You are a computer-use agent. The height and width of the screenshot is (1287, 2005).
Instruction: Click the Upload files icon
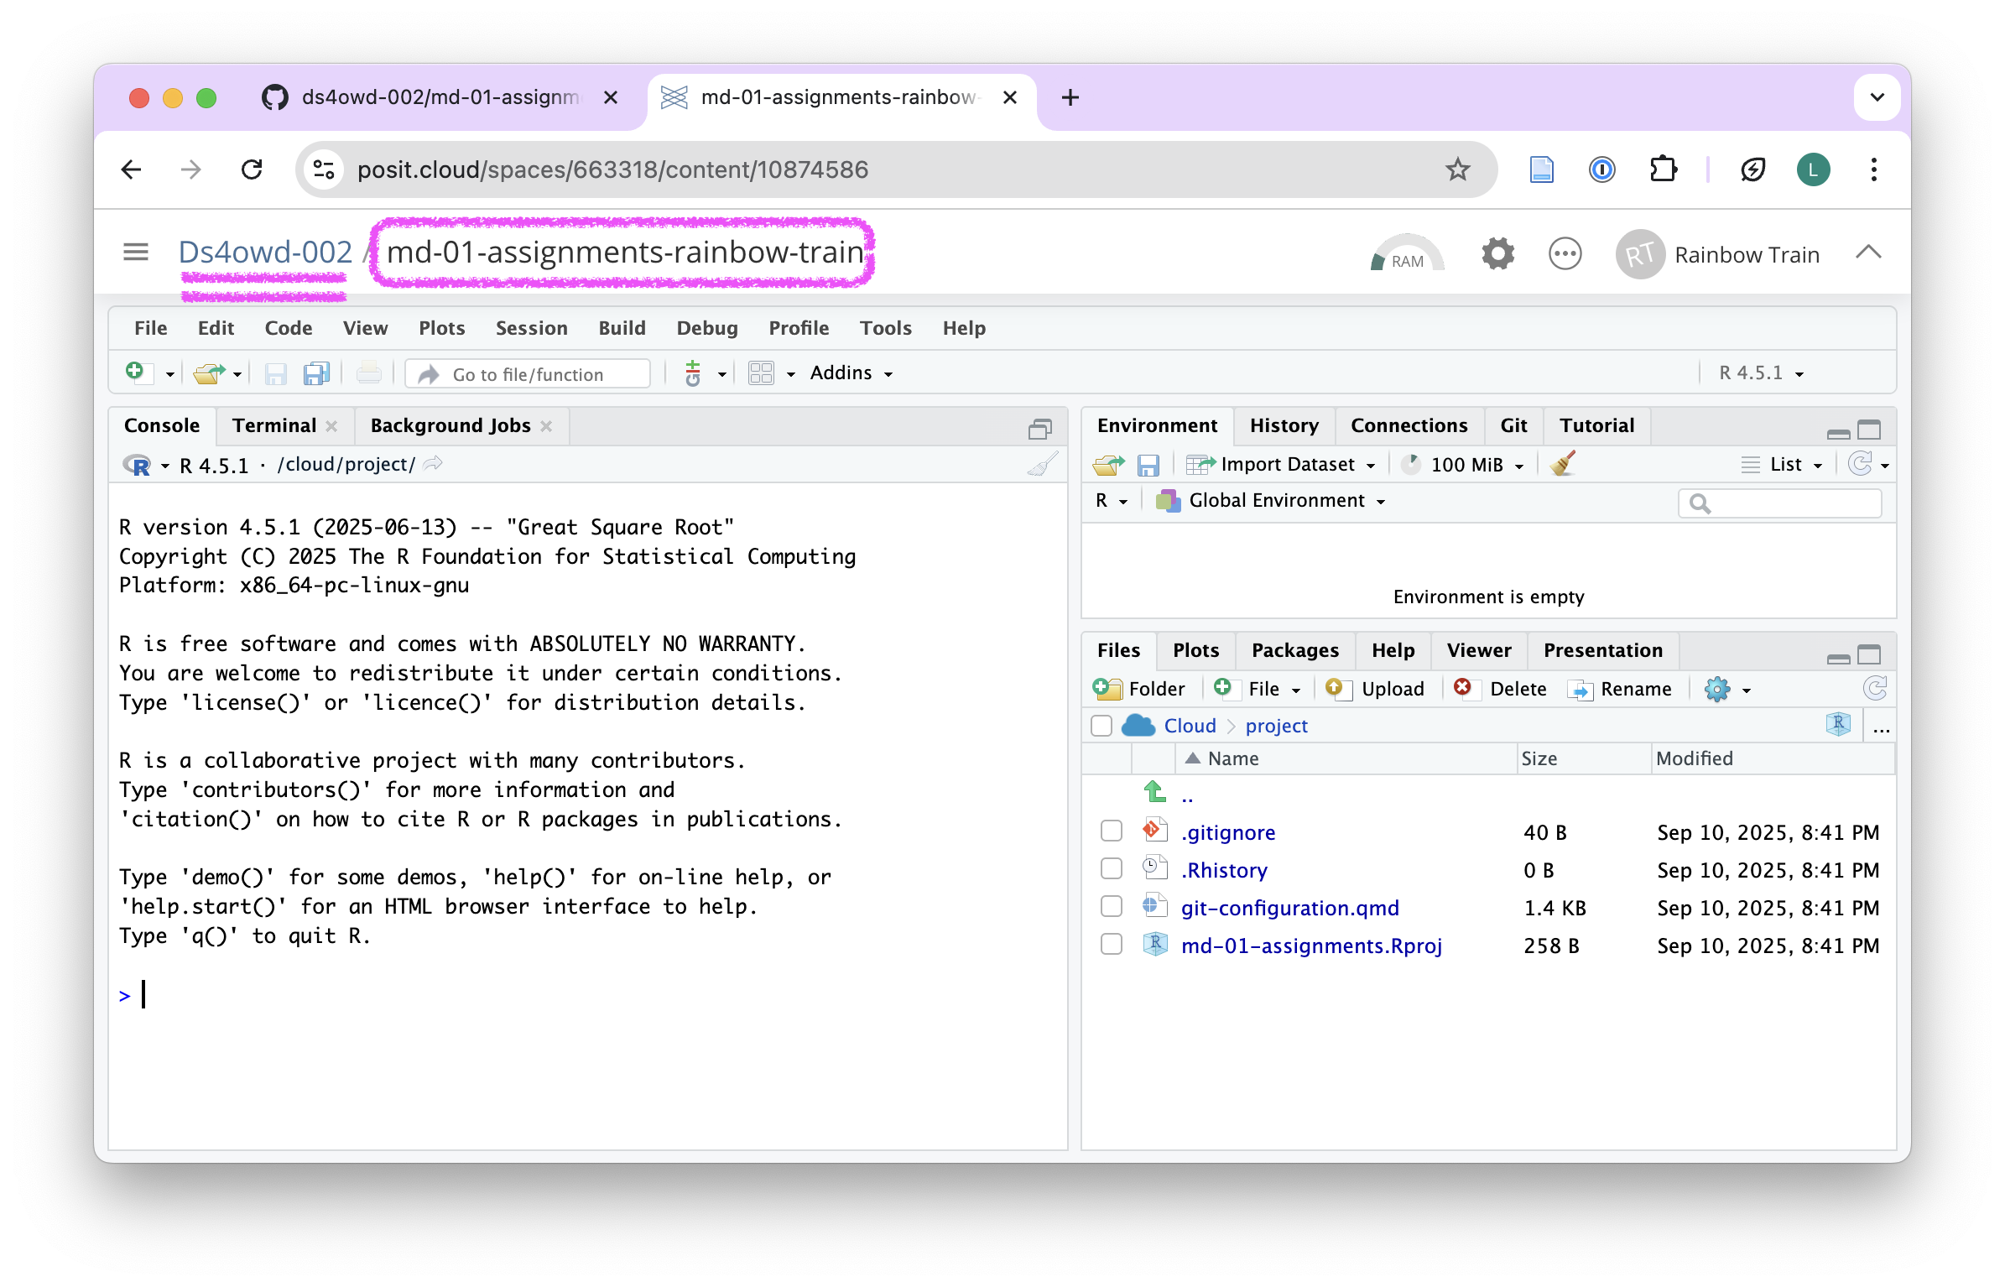(1336, 689)
